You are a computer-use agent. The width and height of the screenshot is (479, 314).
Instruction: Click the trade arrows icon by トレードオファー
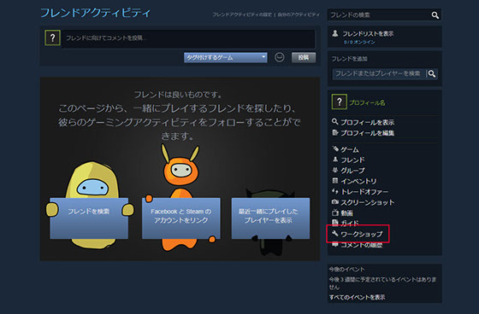tap(335, 191)
